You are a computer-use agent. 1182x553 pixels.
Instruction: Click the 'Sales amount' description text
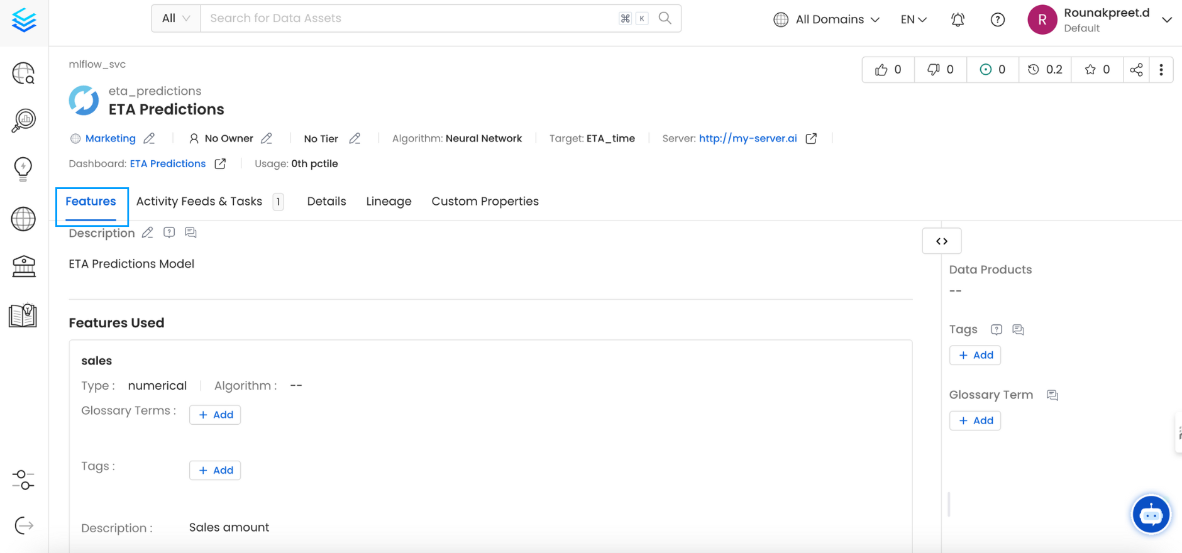229,527
